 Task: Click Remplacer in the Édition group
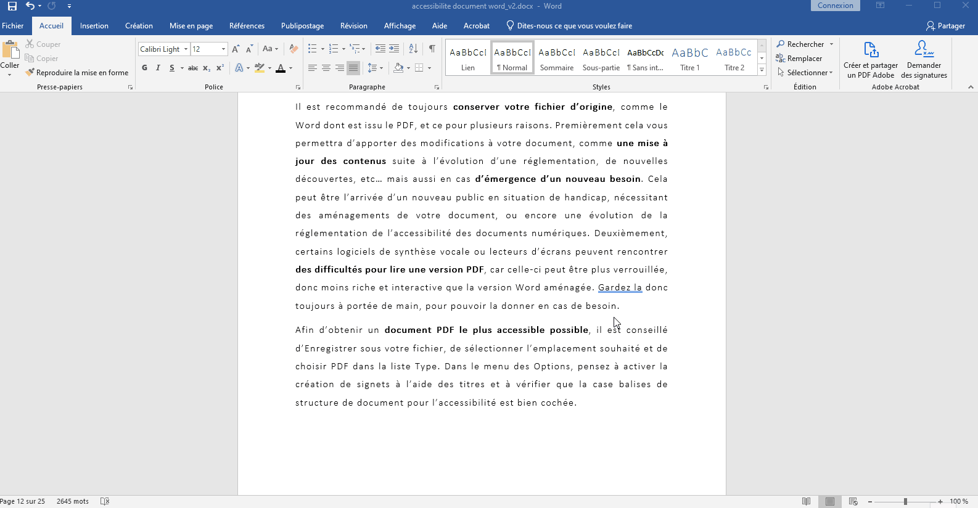[x=799, y=59]
